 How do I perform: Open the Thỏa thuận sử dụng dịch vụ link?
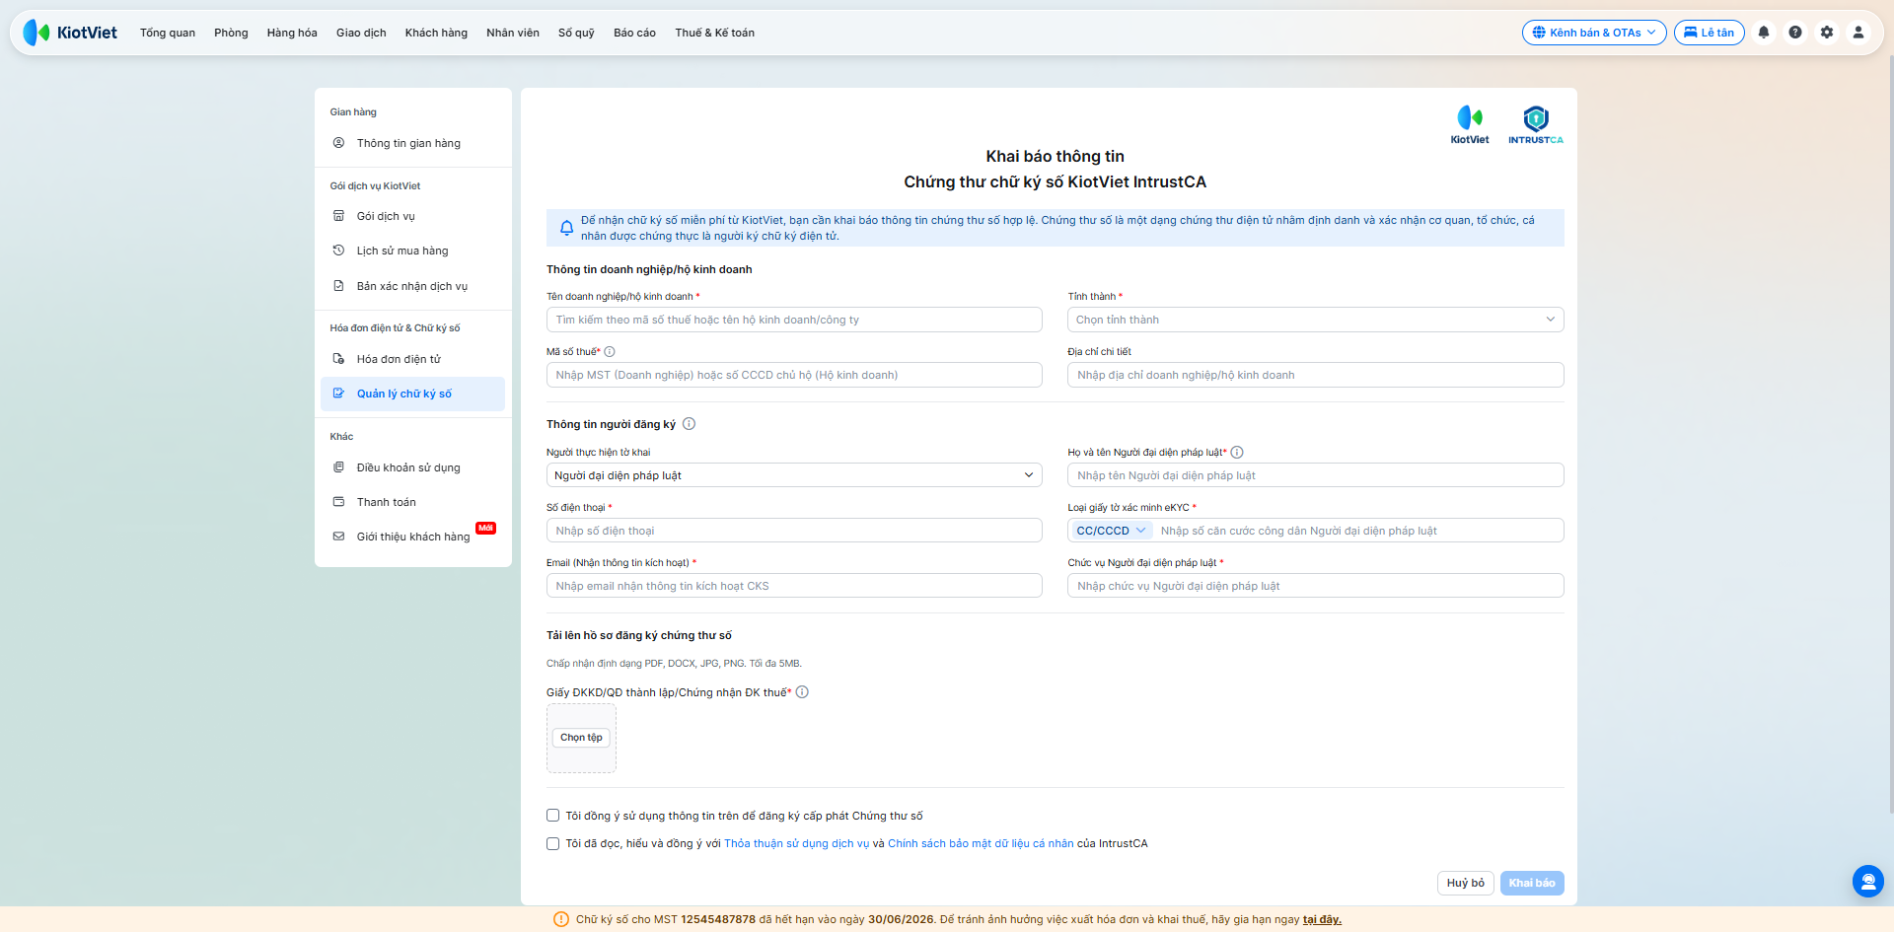[x=797, y=843]
